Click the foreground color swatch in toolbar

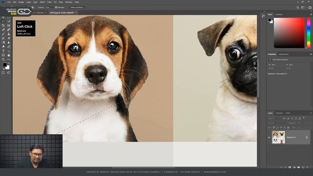click(4, 65)
